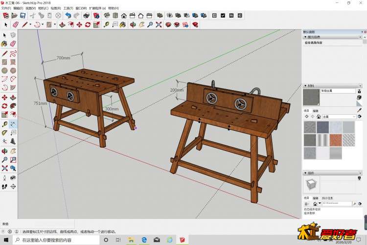Go to the materials home (in model) button

tap(319, 117)
